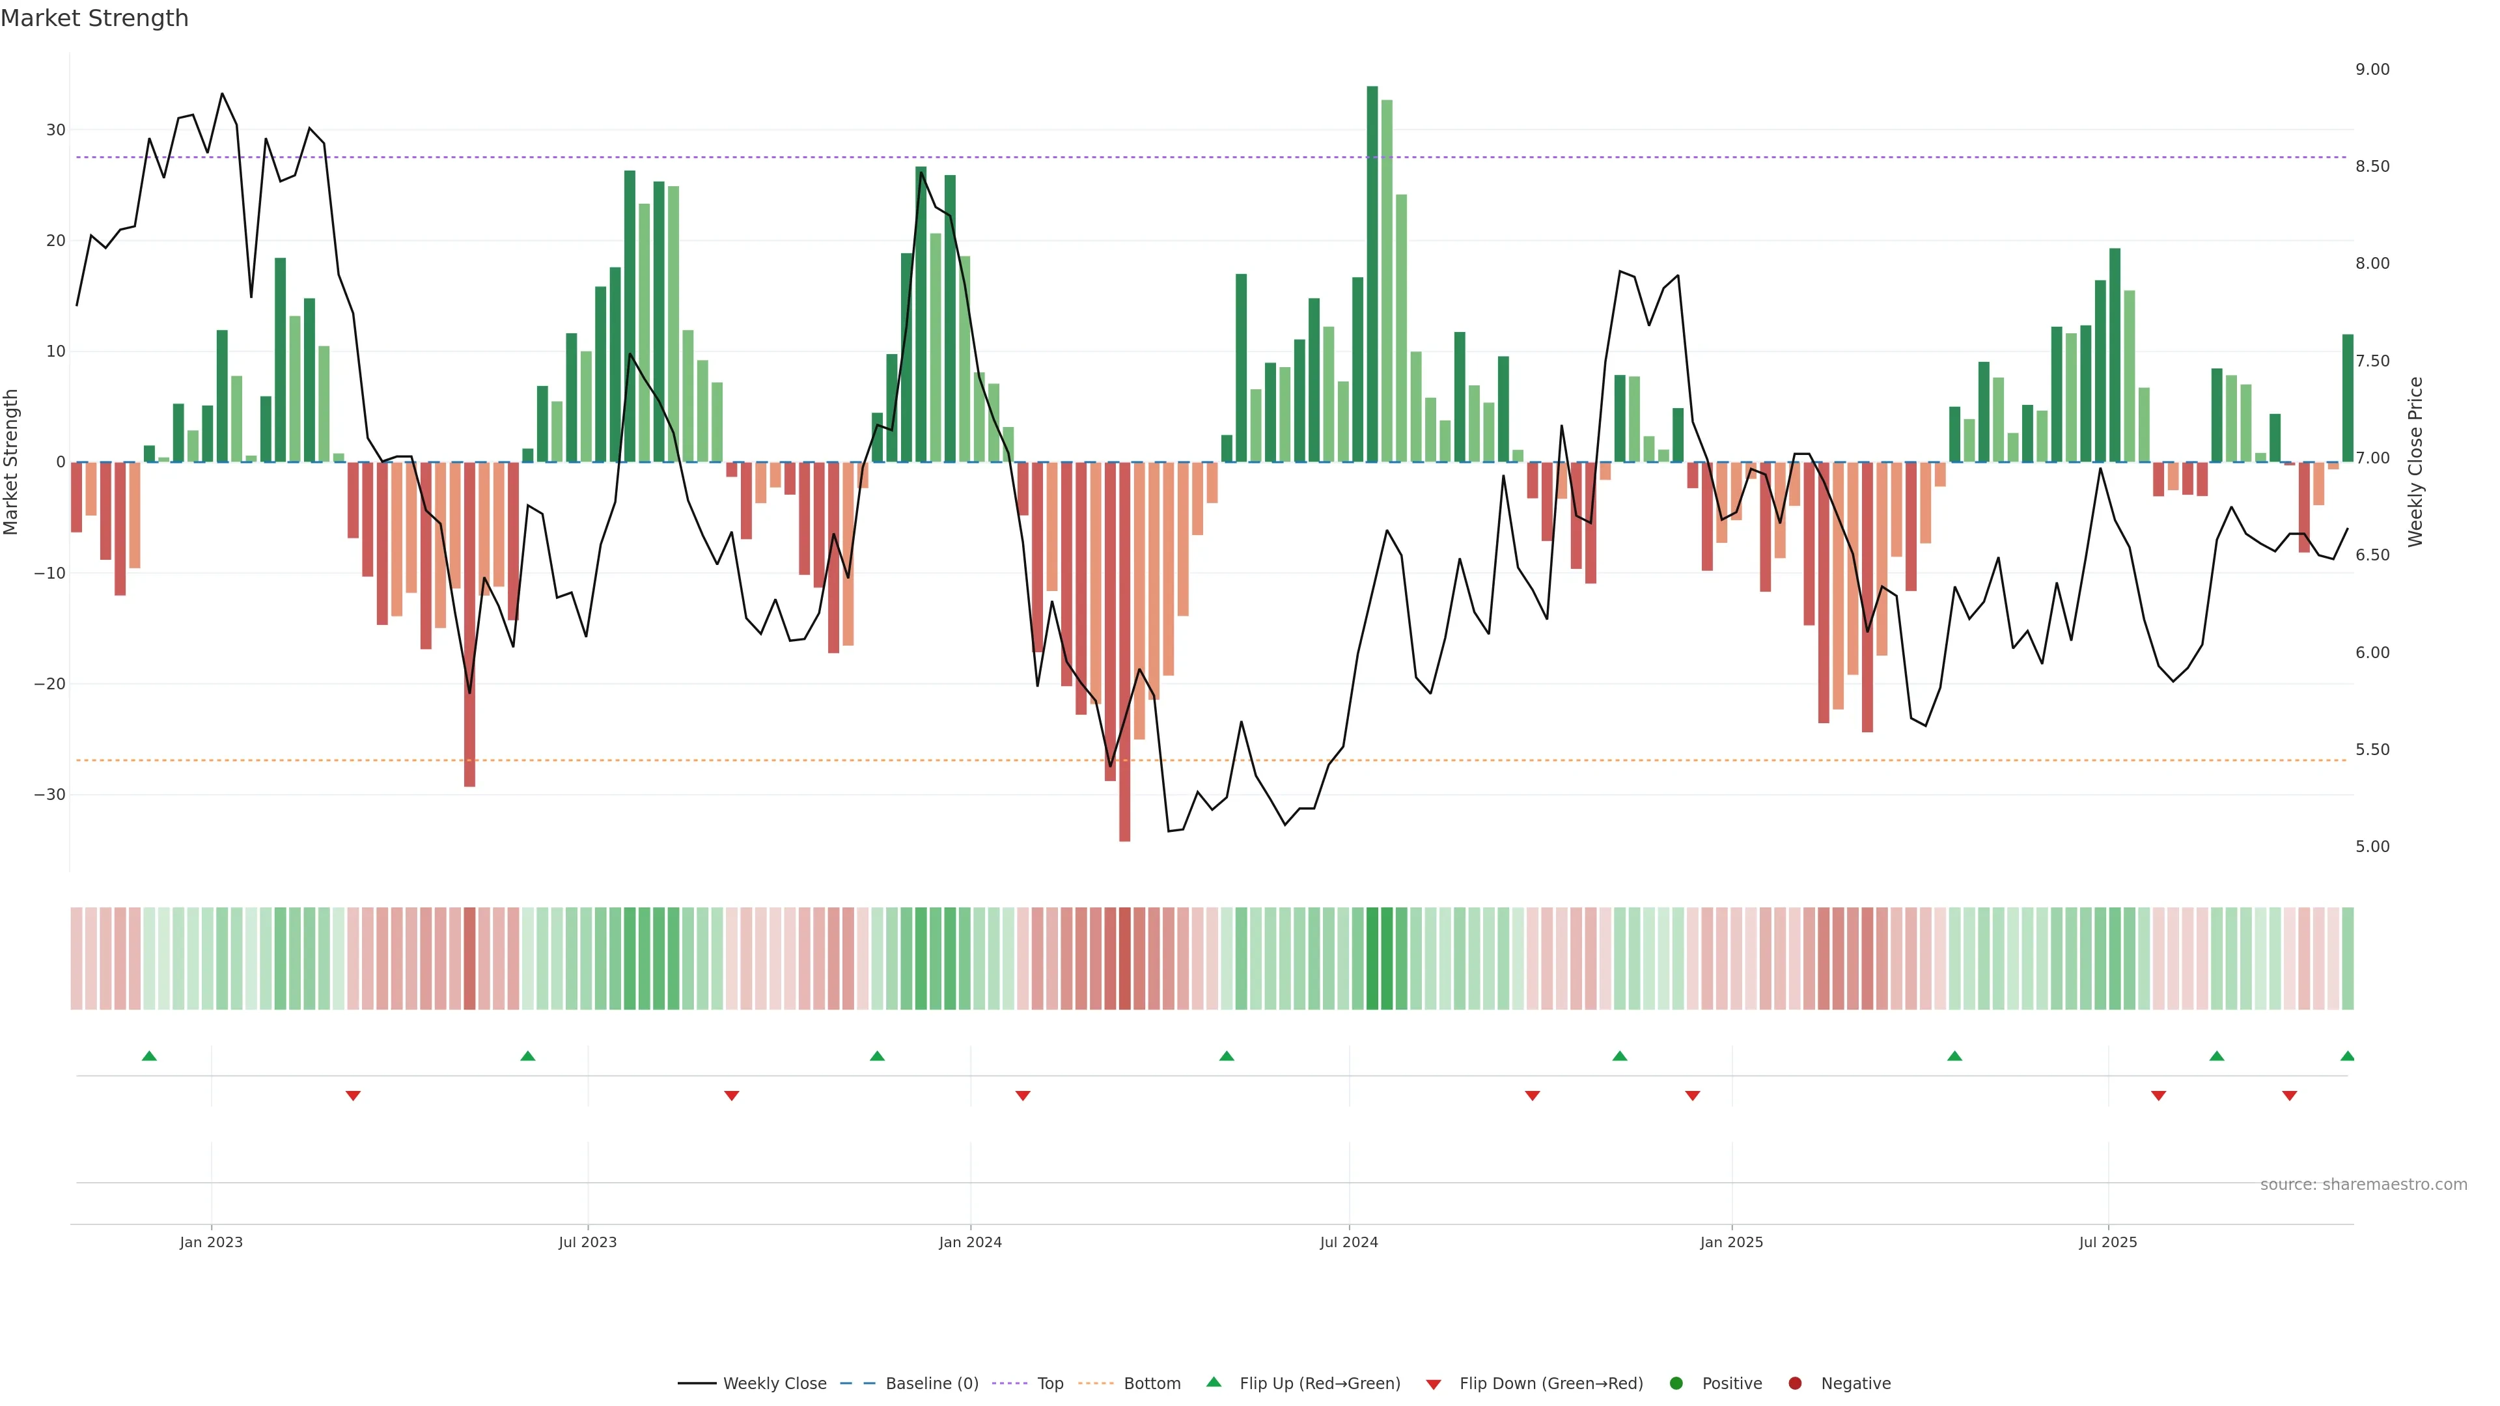Click the Market Strength y-axis title
Screen dimensions: 2500x1406
click(x=12, y=462)
